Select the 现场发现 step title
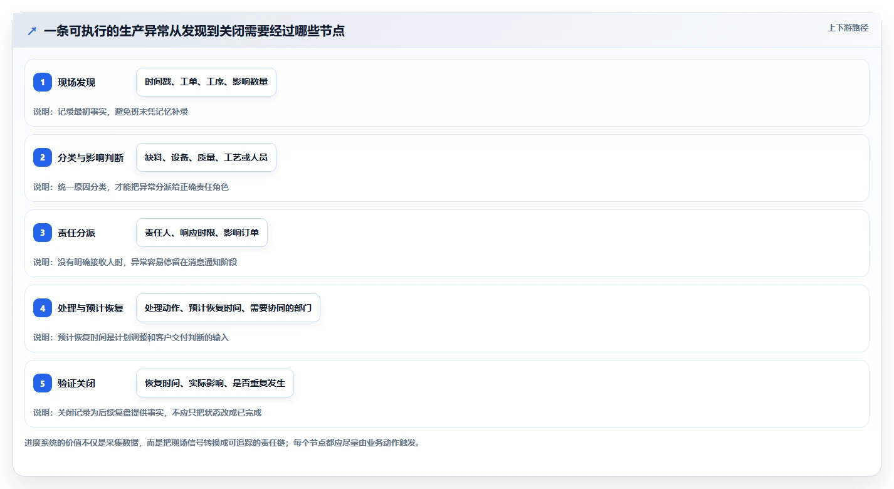The image size is (894, 489). (x=76, y=82)
